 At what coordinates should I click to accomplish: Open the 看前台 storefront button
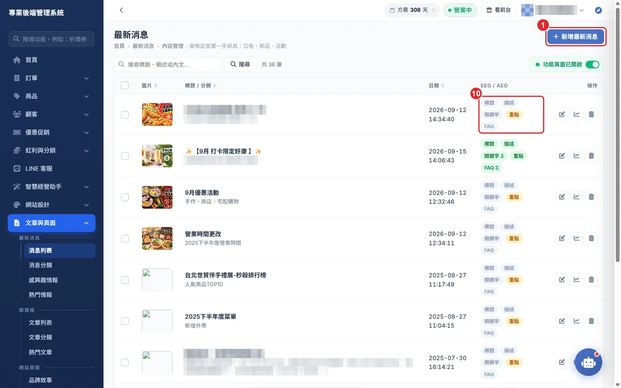499,10
